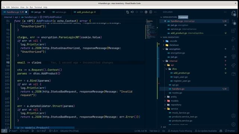Switch to the service.go tab
The image size is (239, 134).
point(60,12)
